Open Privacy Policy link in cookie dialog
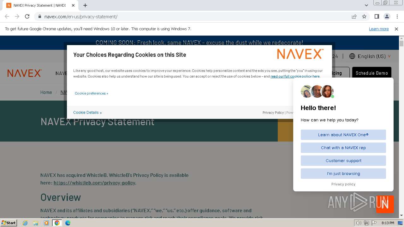Screen dimensions: 404x227 [273, 113]
